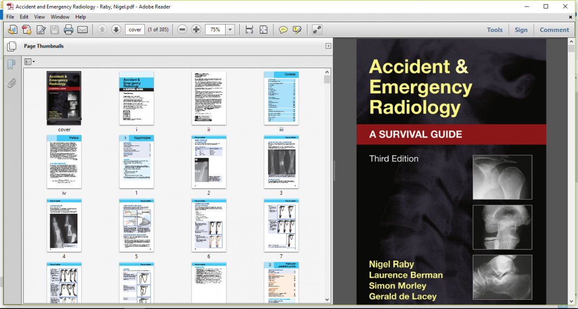Image resolution: width=578 pixels, height=309 pixels.
Task: Open the zoom level dropdown arrow
Action: (230, 30)
